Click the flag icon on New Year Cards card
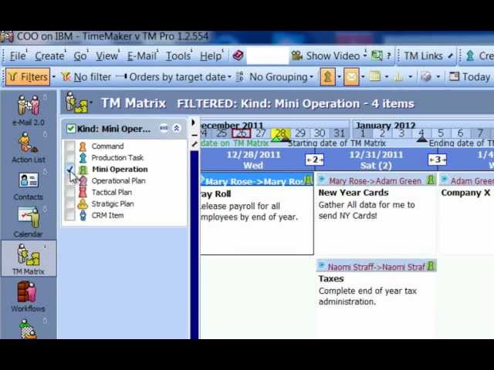Screen dimensions: 494x370 [x=322, y=180]
